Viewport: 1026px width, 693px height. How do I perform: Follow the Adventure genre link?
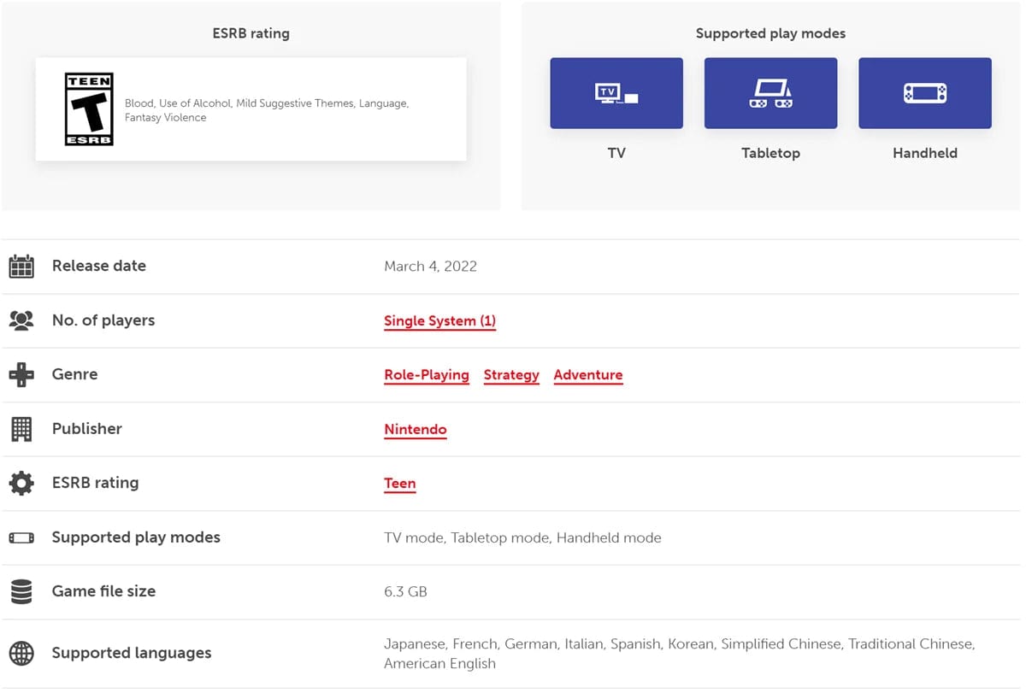click(587, 375)
